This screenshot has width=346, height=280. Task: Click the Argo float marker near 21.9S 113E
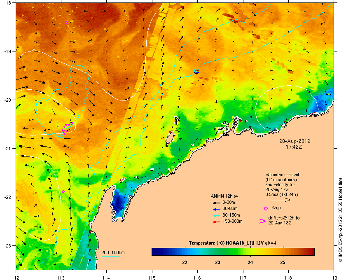point(63,191)
